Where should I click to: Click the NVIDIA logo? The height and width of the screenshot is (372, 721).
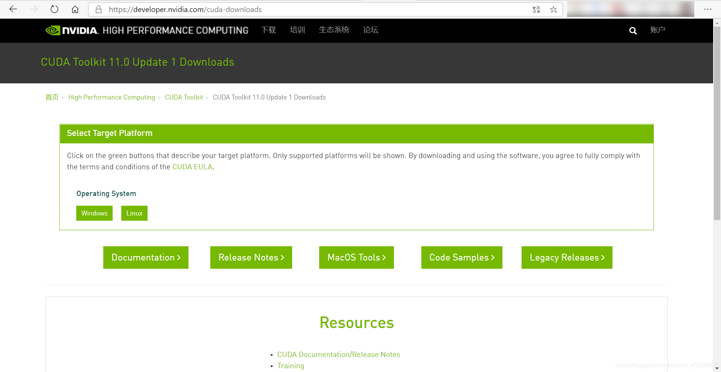click(x=72, y=30)
